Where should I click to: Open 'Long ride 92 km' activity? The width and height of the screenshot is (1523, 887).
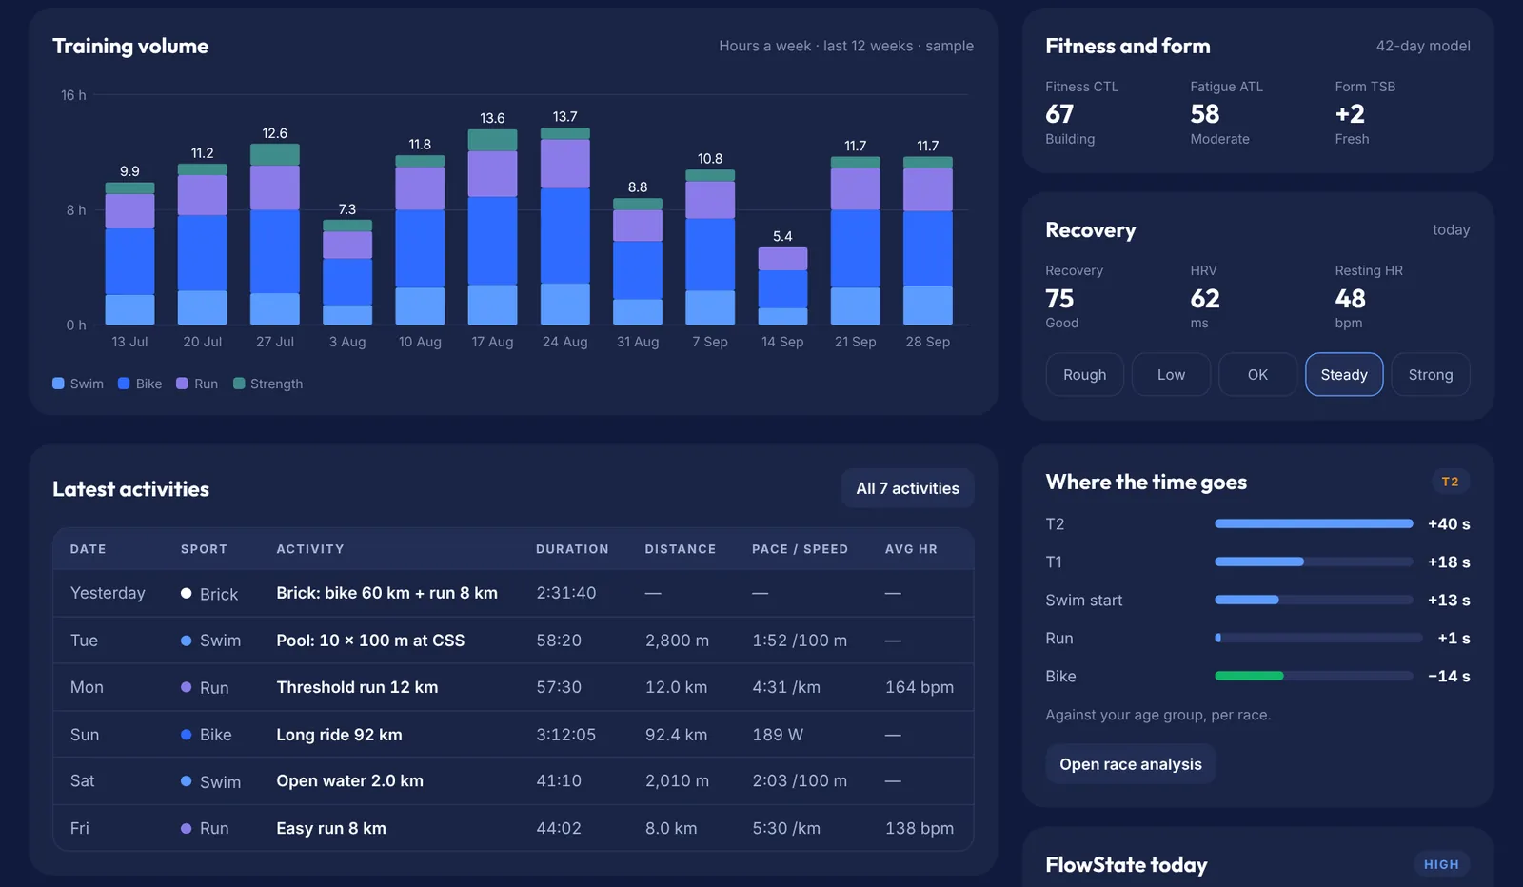pyautogui.click(x=339, y=735)
